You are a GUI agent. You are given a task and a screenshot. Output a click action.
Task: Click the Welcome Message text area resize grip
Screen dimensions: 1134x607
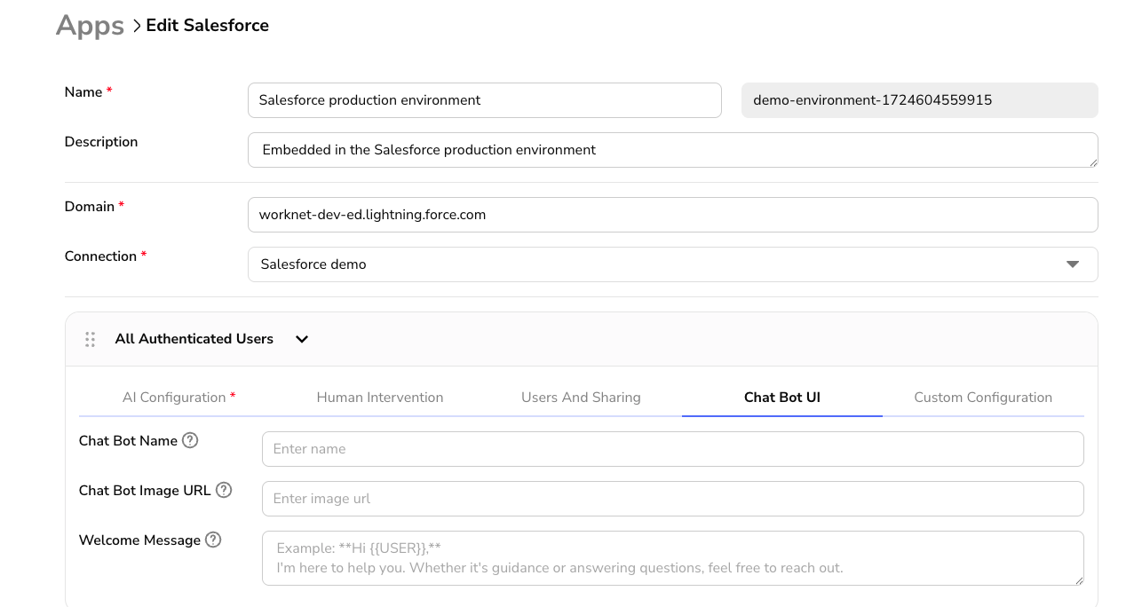click(x=1078, y=579)
